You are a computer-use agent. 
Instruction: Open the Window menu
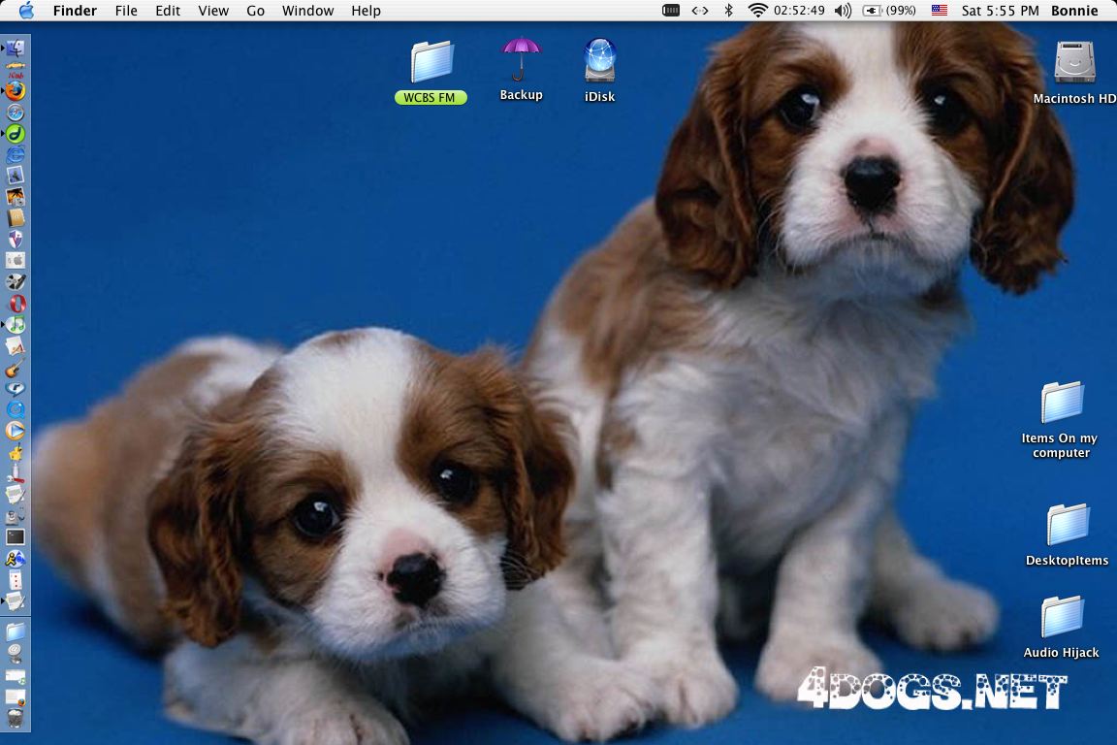(x=307, y=11)
